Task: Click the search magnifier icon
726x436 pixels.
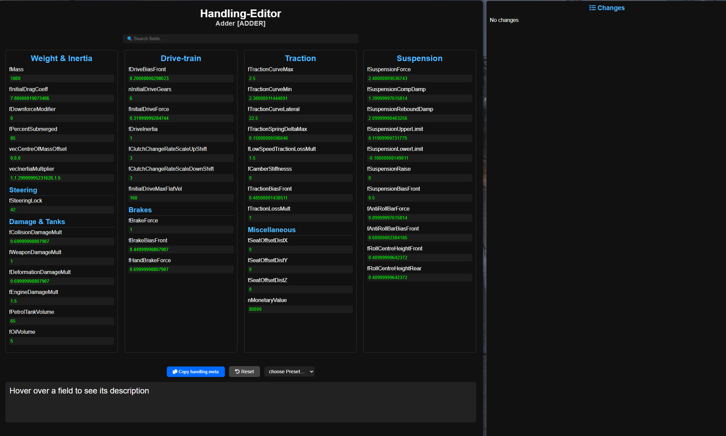Action: 129,38
